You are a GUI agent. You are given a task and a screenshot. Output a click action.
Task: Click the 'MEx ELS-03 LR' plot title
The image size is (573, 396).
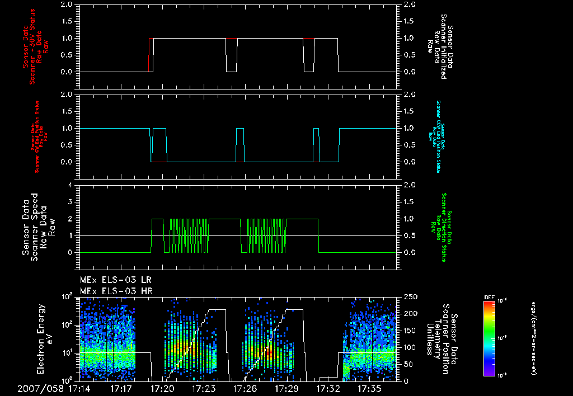pyautogui.click(x=115, y=280)
